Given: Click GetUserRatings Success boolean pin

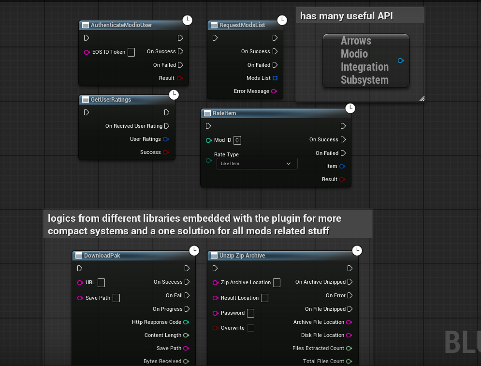Looking at the screenshot, I should click(166, 152).
